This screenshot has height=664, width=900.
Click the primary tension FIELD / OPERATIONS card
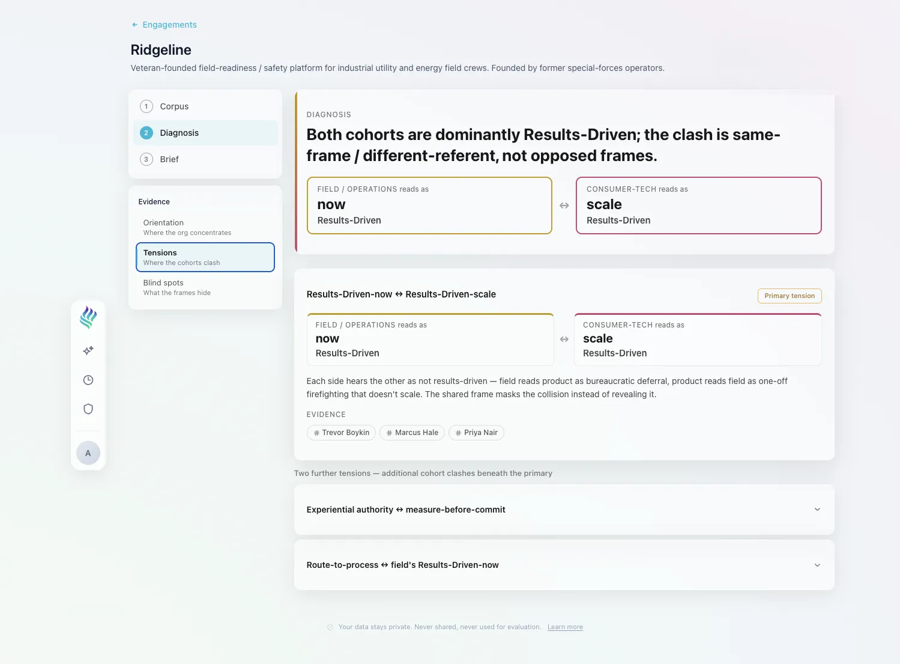pyautogui.click(x=430, y=340)
